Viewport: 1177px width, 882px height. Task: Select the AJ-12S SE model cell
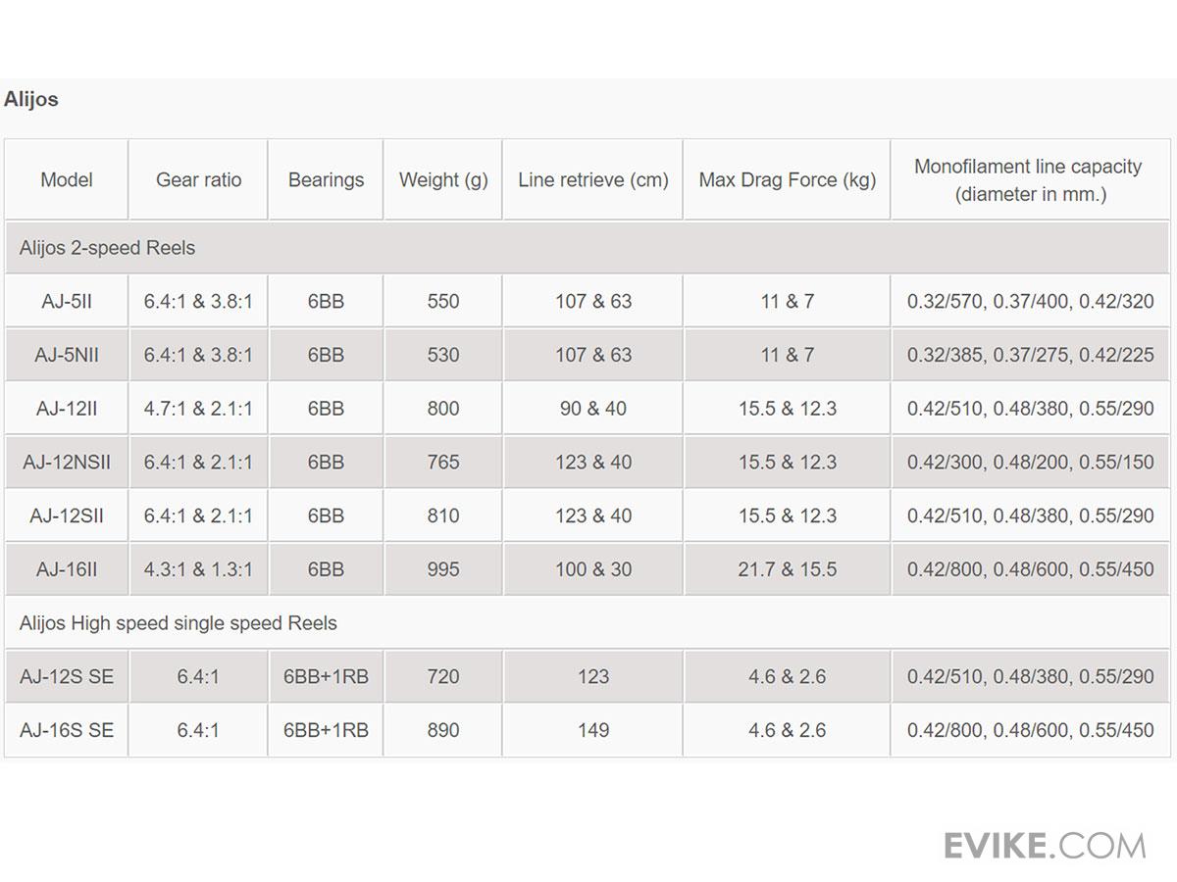[67, 676]
